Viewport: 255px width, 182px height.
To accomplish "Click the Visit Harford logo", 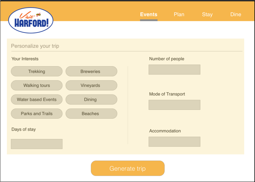I will point(31,20).
